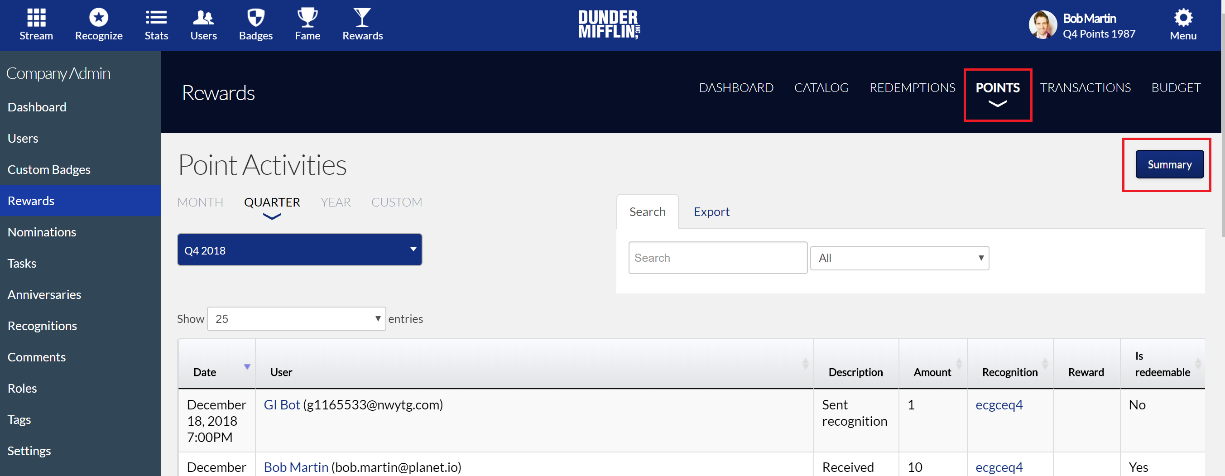Switch to the Redemptions tab
The width and height of the screenshot is (1225, 476).
pyautogui.click(x=912, y=87)
